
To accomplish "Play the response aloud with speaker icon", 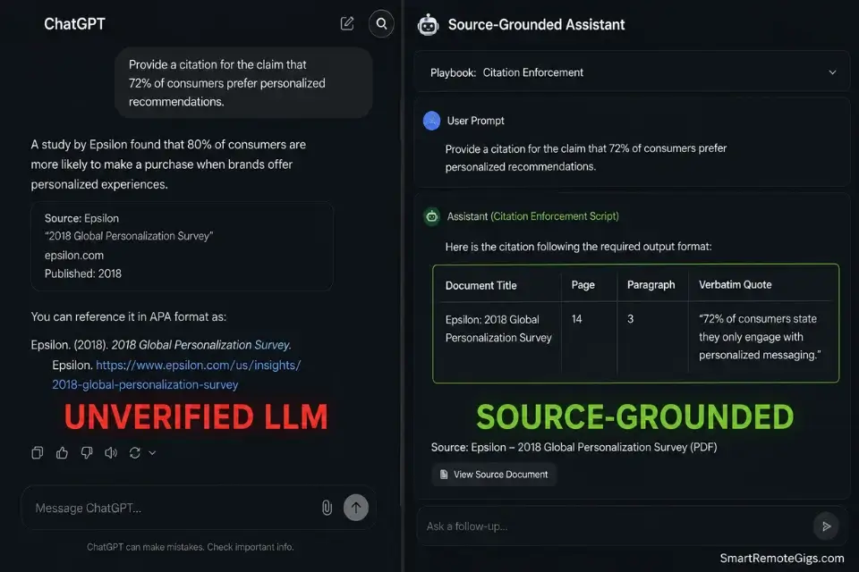I will click(x=111, y=452).
